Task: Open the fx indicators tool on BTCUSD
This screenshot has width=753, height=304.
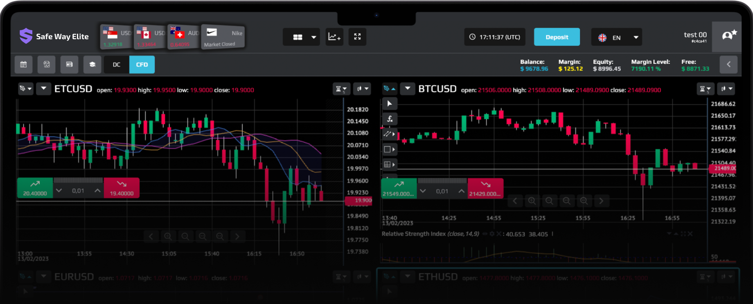Action: [x=390, y=119]
